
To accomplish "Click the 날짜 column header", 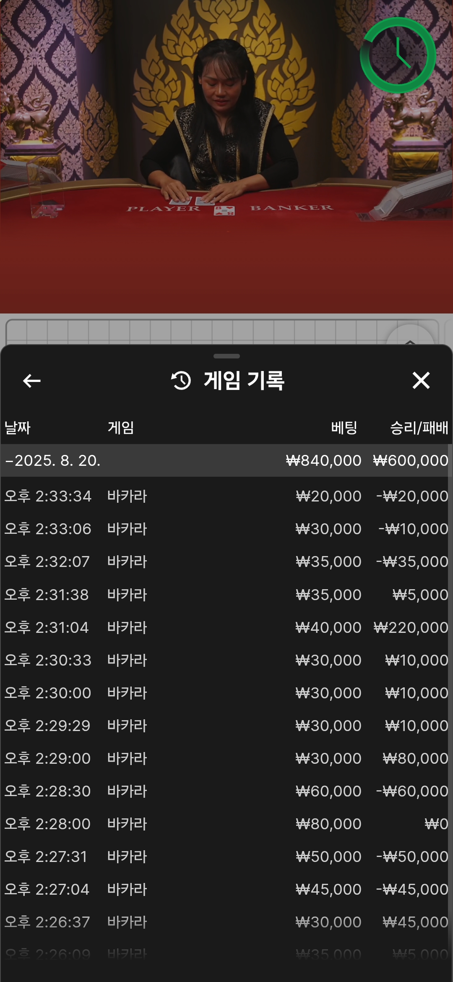I will coord(17,428).
